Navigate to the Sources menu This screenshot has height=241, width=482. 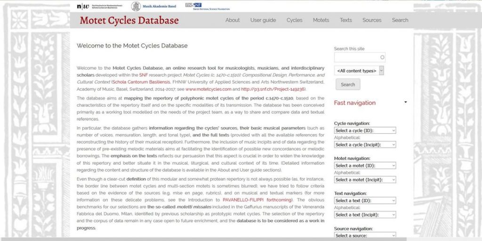(372, 20)
